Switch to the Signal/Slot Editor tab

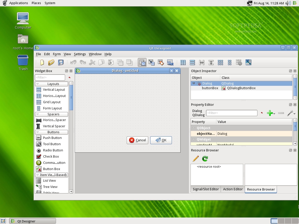click(205, 189)
